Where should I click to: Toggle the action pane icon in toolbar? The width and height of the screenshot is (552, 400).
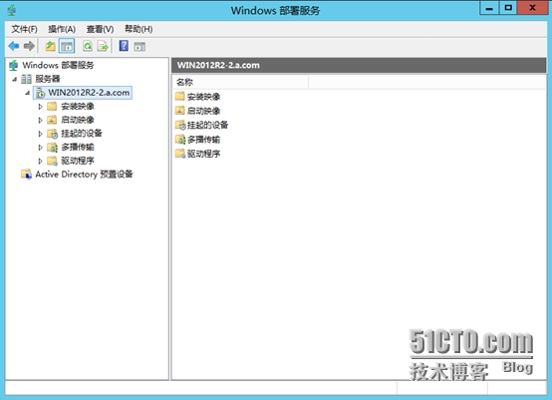point(139,47)
